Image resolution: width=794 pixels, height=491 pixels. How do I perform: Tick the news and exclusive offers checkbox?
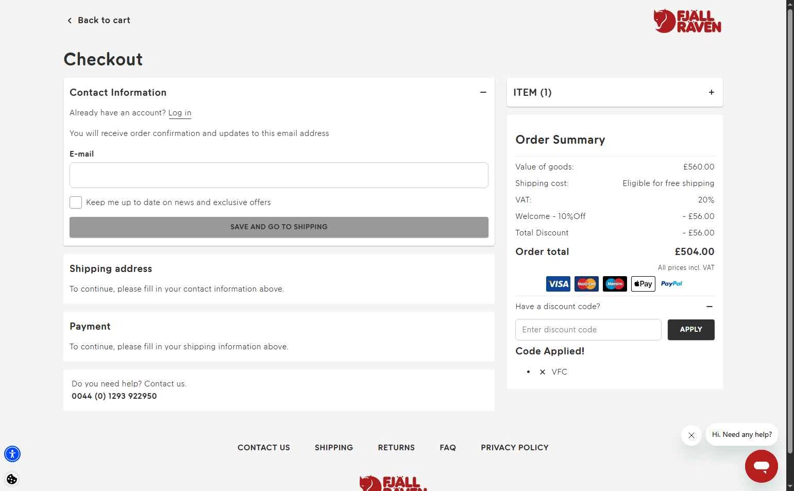(x=76, y=202)
